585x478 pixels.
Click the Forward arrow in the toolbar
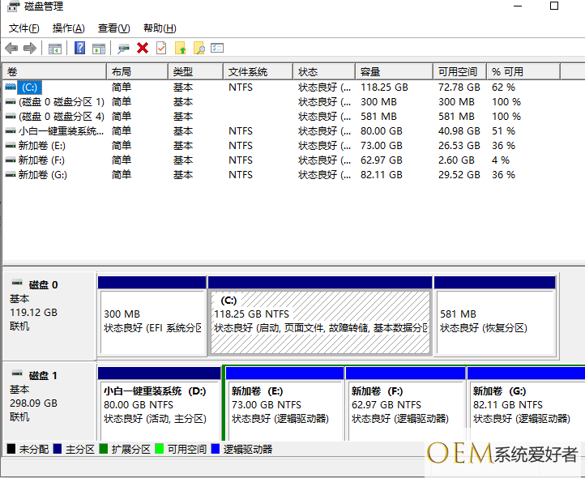[x=30, y=49]
